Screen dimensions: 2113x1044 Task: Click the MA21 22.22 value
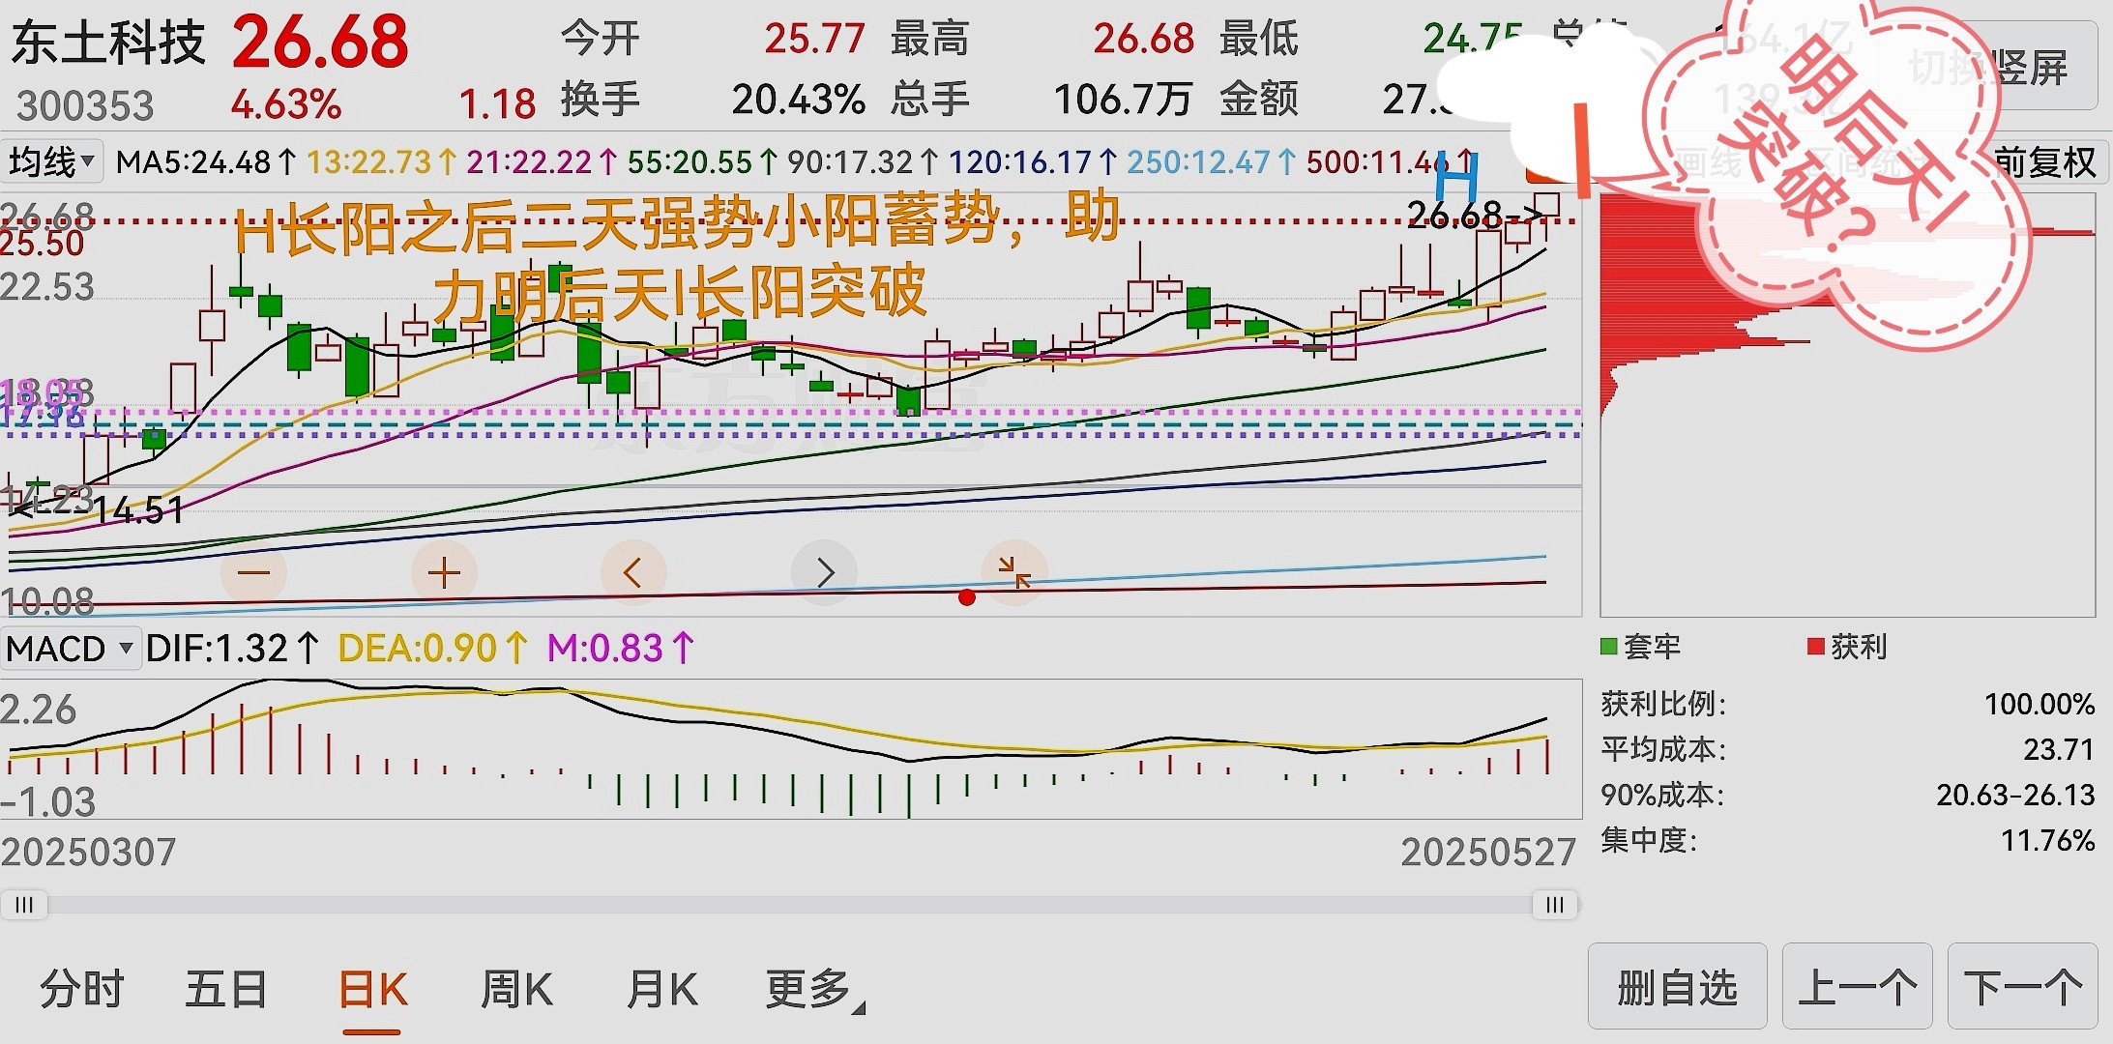(x=542, y=161)
